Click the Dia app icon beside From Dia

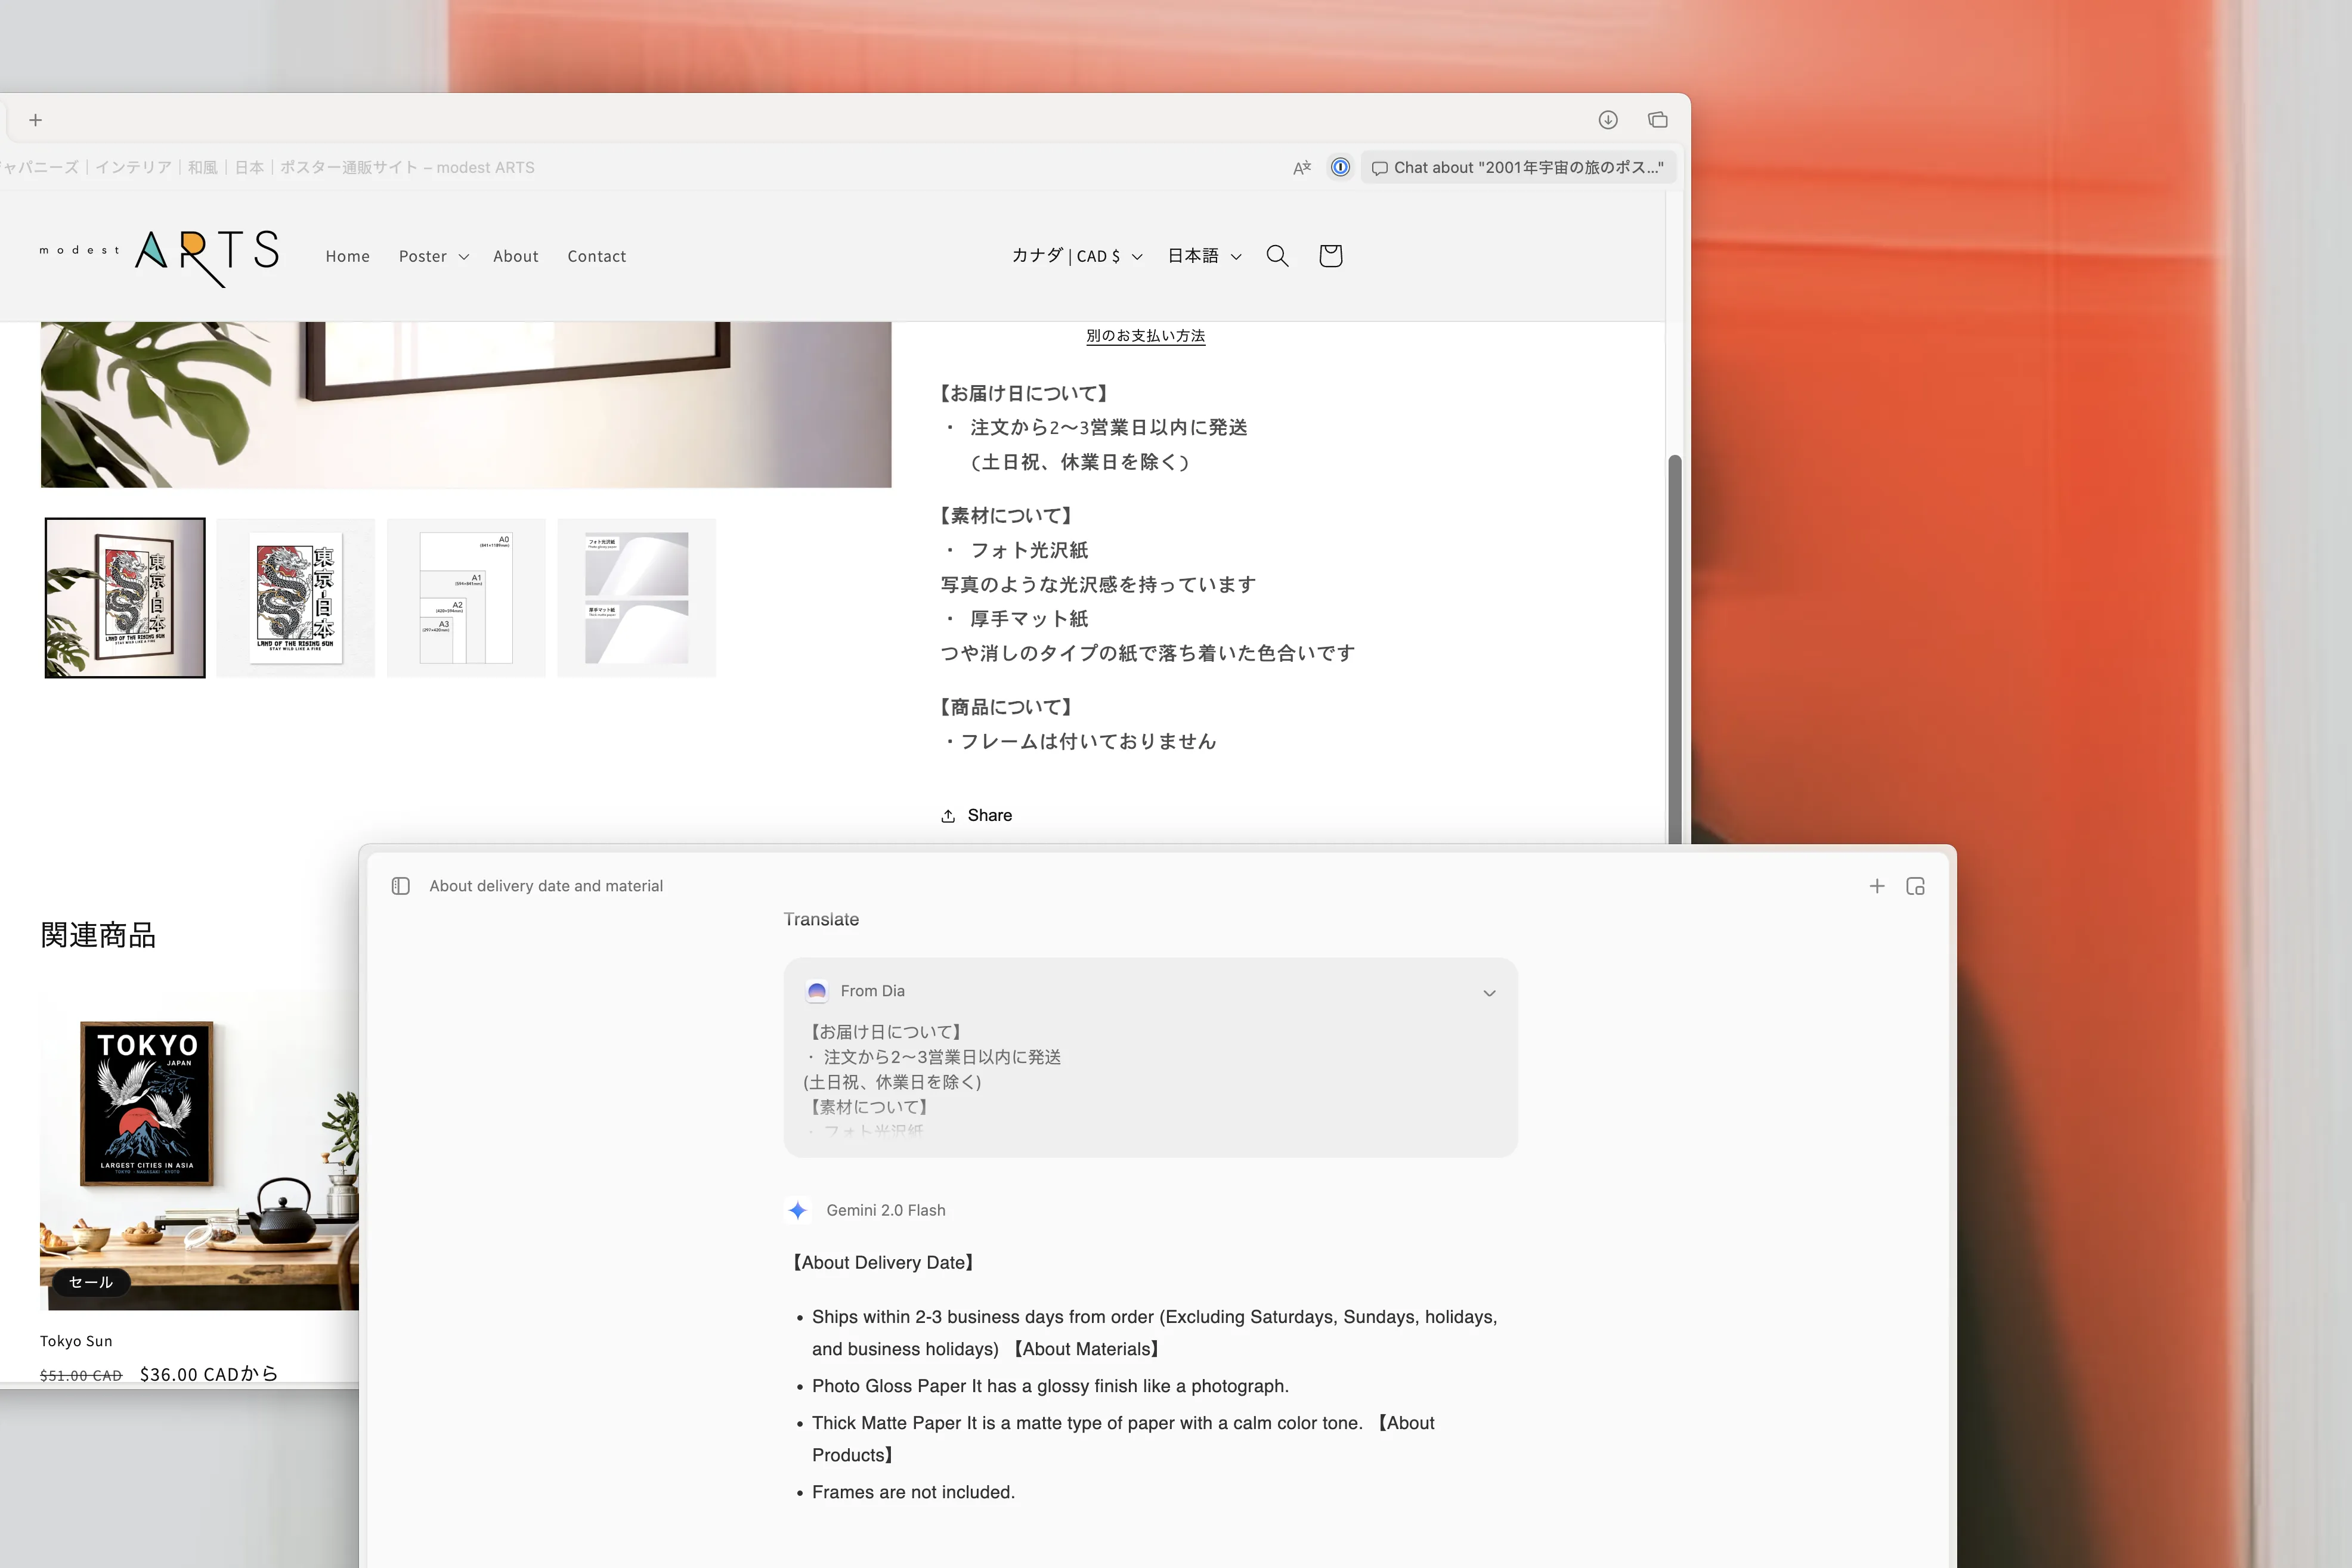click(x=817, y=991)
